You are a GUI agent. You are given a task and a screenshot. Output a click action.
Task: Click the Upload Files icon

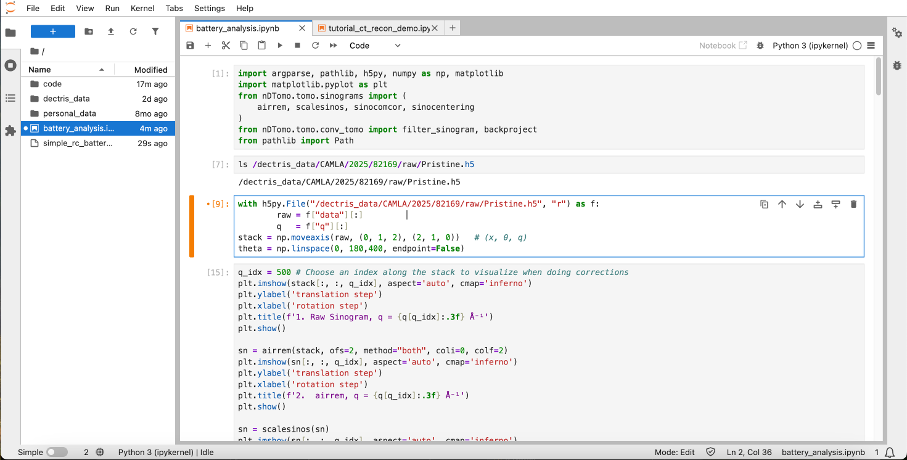tap(111, 31)
